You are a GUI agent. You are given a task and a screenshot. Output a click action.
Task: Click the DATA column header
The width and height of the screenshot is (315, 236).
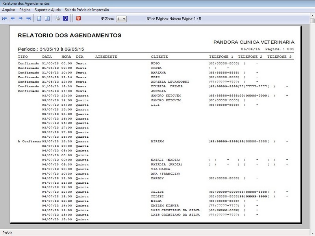[x=47, y=57]
